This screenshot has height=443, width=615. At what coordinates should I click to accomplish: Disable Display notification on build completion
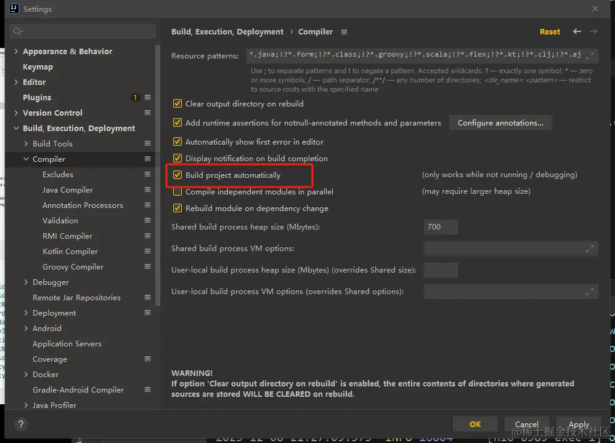[177, 158]
